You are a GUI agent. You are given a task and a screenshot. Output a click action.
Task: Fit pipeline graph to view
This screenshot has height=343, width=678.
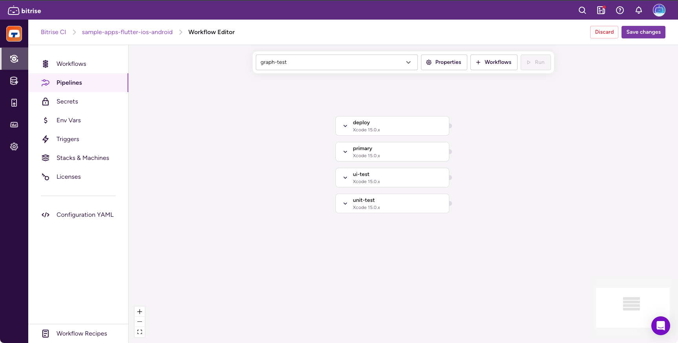click(x=140, y=332)
